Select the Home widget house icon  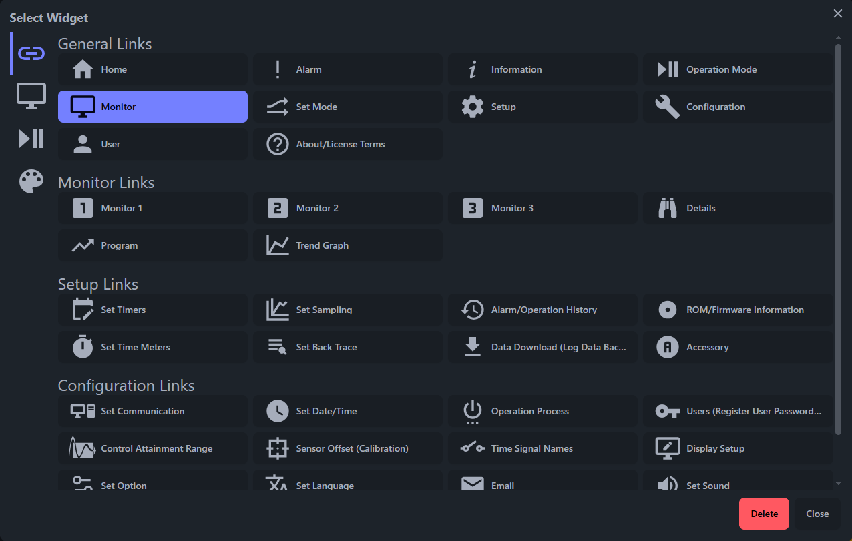[82, 69]
